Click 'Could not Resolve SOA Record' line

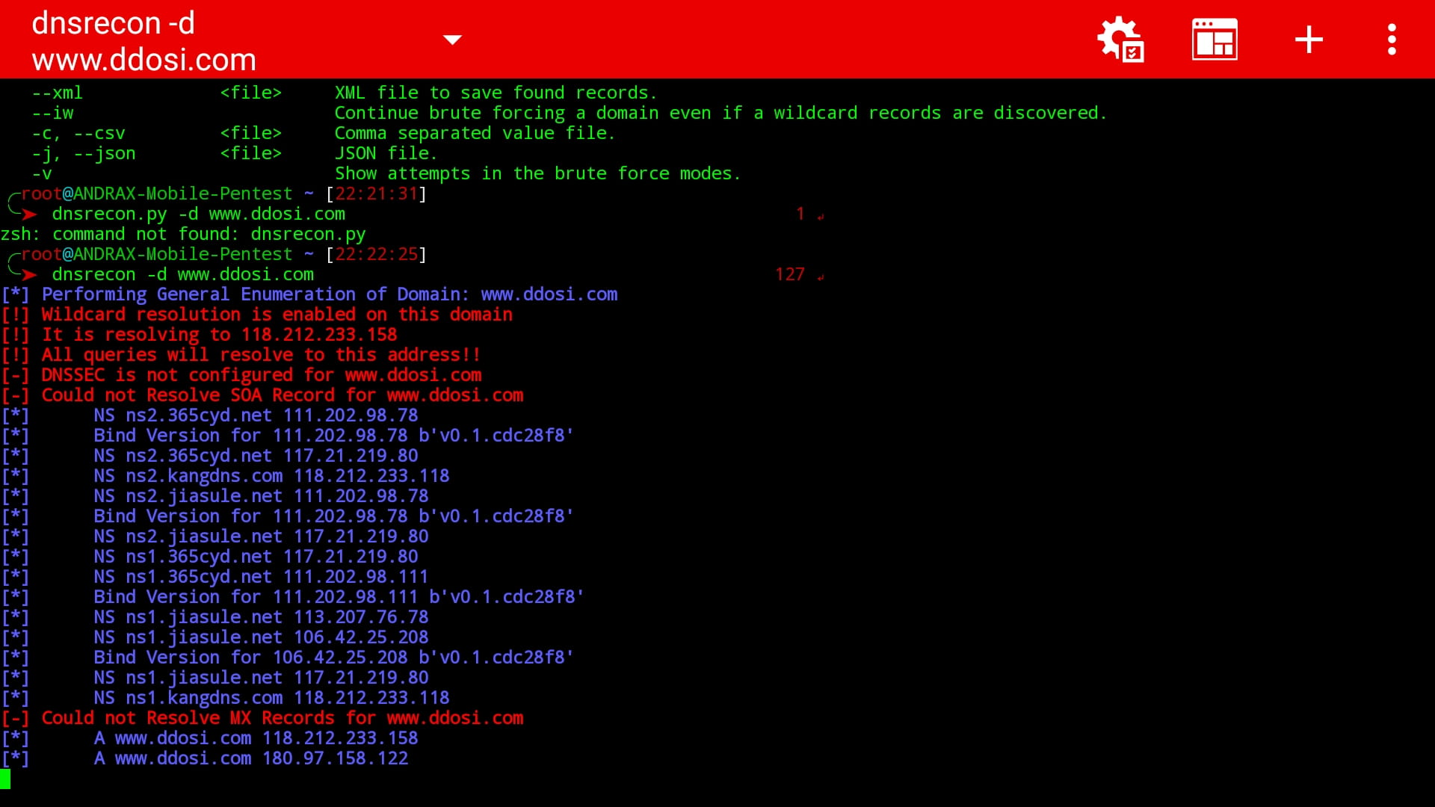coord(262,395)
